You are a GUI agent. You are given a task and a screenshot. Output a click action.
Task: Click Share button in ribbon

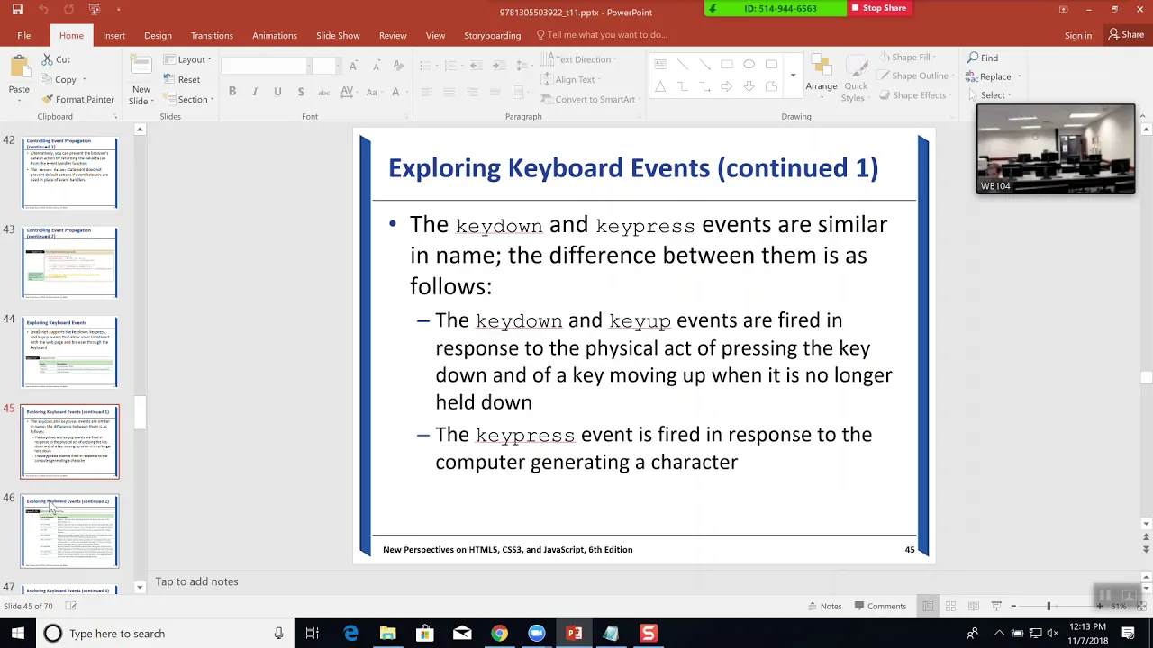coord(1126,34)
